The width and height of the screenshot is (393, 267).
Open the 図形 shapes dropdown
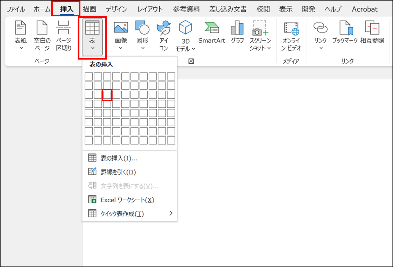[x=143, y=48]
